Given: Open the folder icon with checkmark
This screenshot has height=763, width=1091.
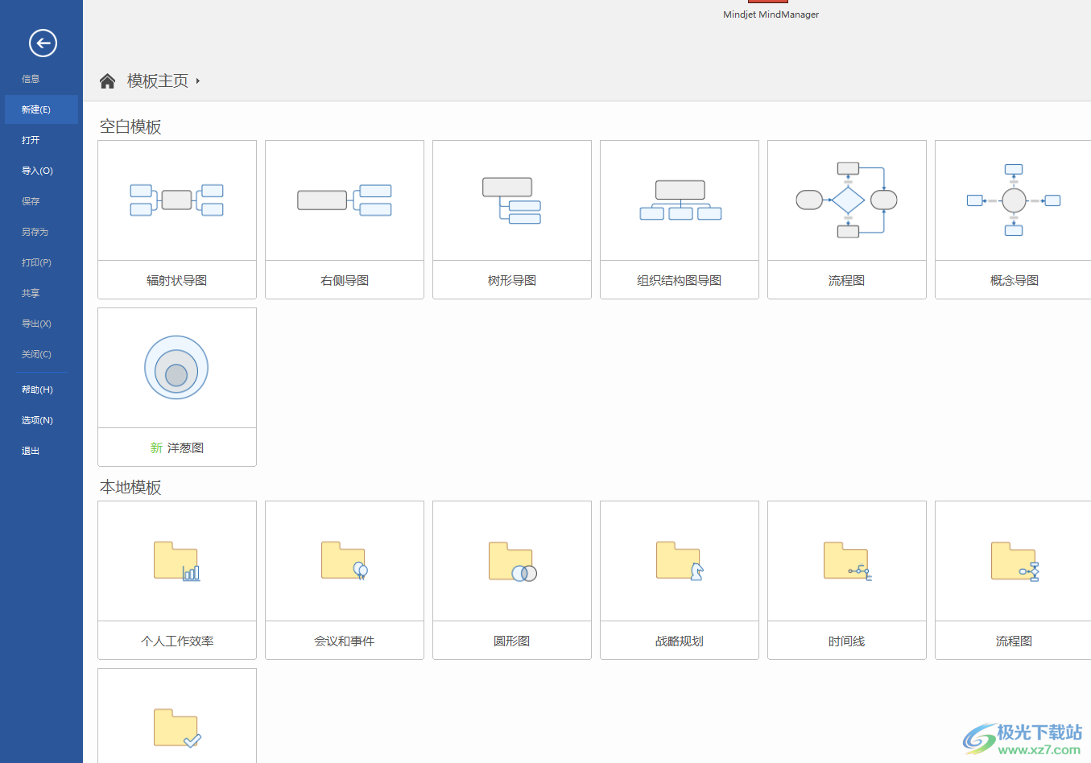Looking at the screenshot, I should pos(177,728).
